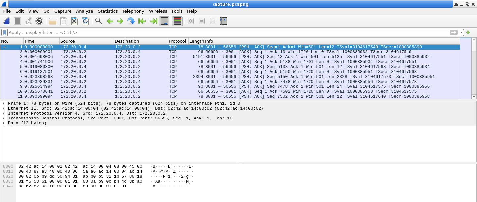Expand the Transmission Control Protocol details

coord(4,118)
